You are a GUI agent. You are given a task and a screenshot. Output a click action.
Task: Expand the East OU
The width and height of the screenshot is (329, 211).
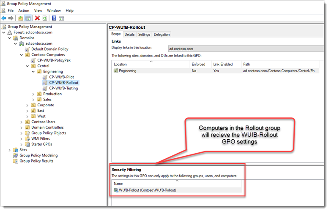coord(27,111)
